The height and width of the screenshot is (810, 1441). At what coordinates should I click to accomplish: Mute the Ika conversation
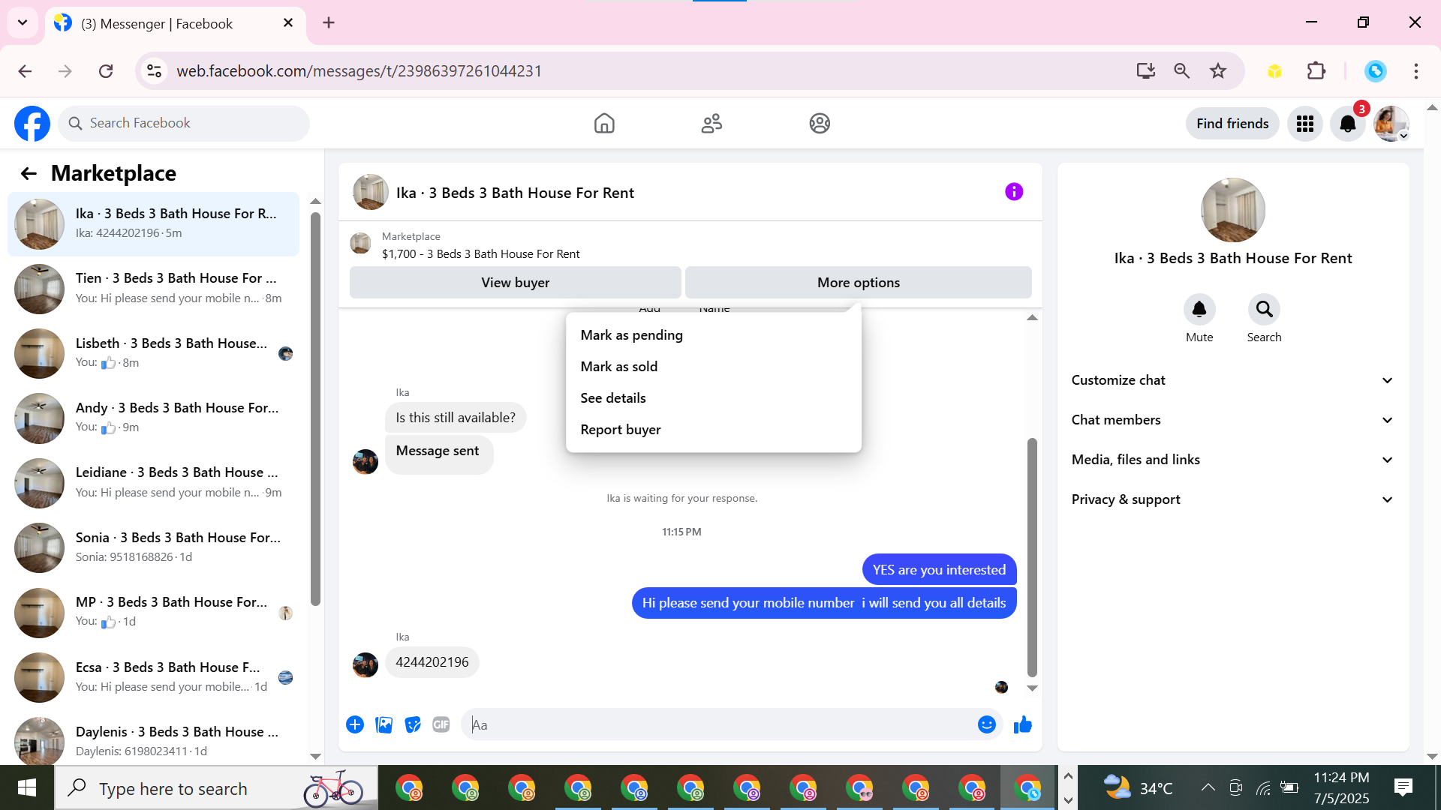click(x=1199, y=310)
